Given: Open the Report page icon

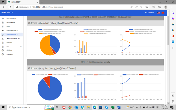Looking at the screenshot, I should pos(2,27).
